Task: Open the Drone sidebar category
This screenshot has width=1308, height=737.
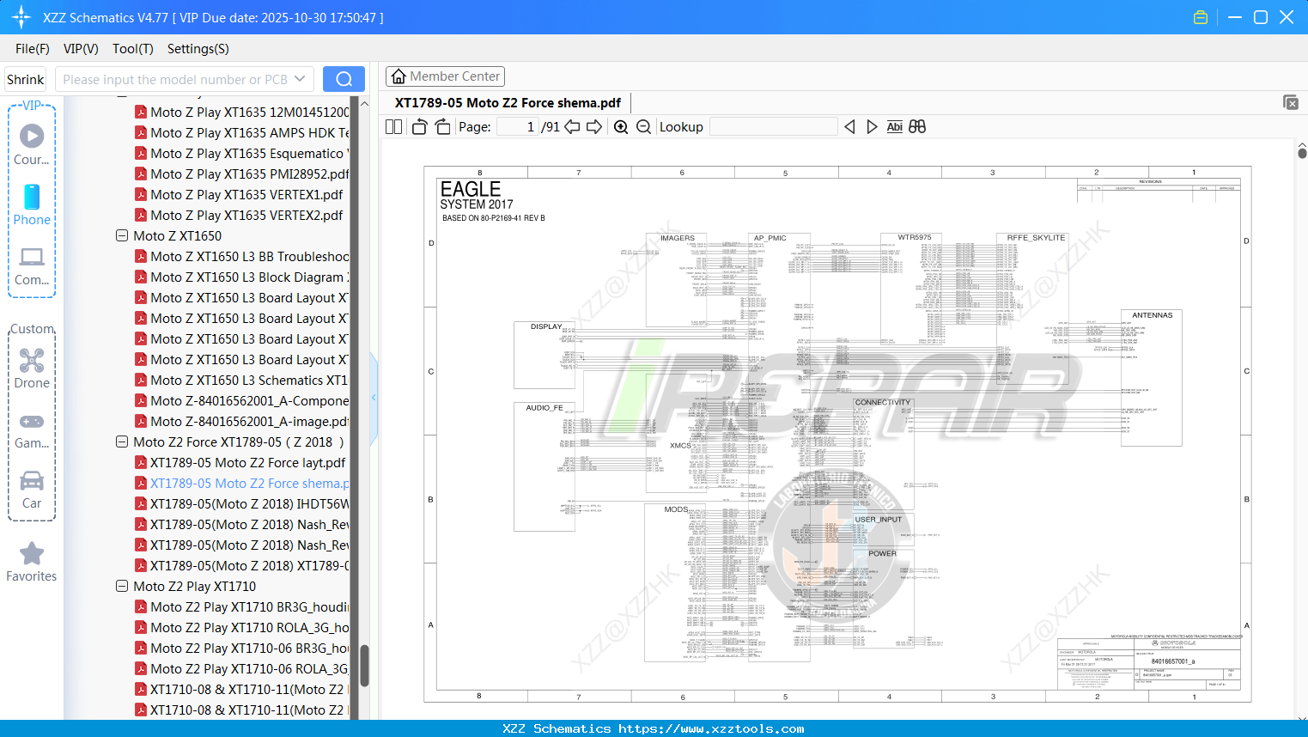Action: [x=32, y=368]
